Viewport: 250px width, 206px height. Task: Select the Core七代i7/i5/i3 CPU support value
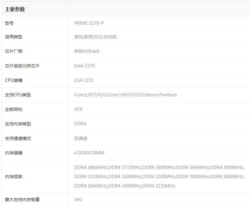click(125, 95)
